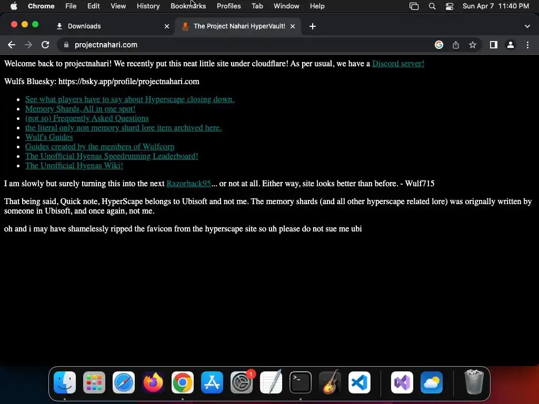Image resolution: width=539 pixels, height=404 pixels.
Task: Open Terminal from the dock
Action: click(x=301, y=382)
